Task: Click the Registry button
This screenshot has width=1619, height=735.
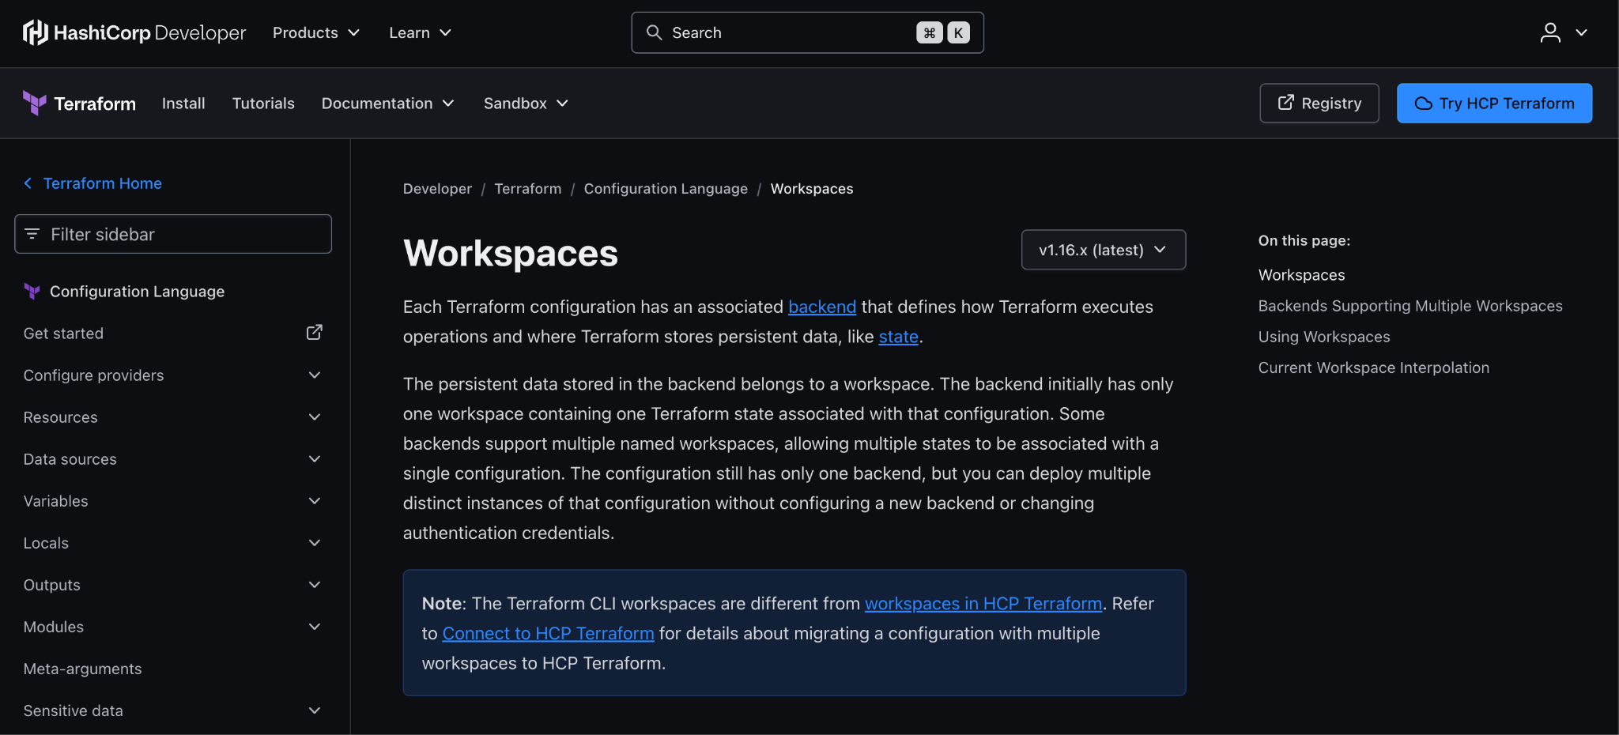Action: [x=1319, y=104]
